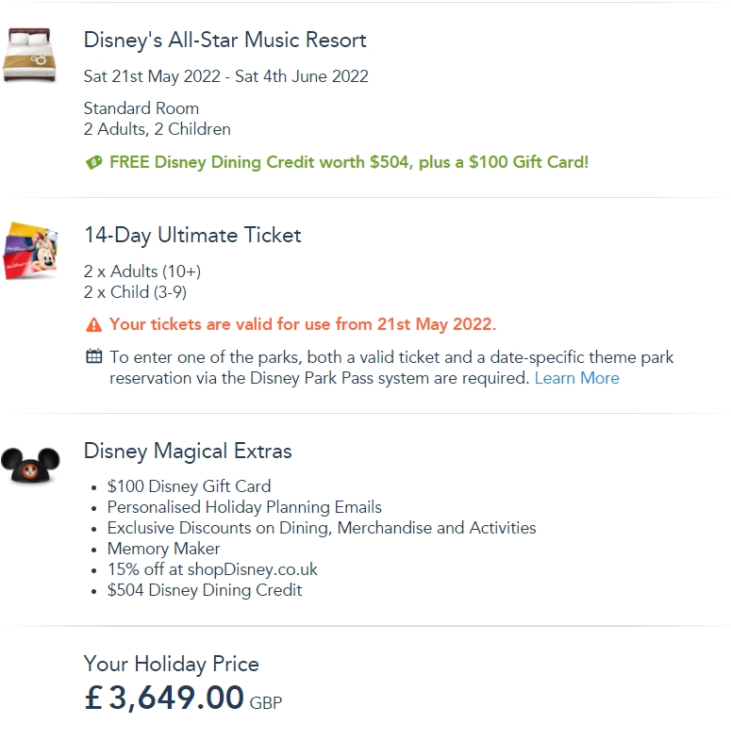
Task: Click the Disney Magical Extras heading
Action: pos(188,451)
